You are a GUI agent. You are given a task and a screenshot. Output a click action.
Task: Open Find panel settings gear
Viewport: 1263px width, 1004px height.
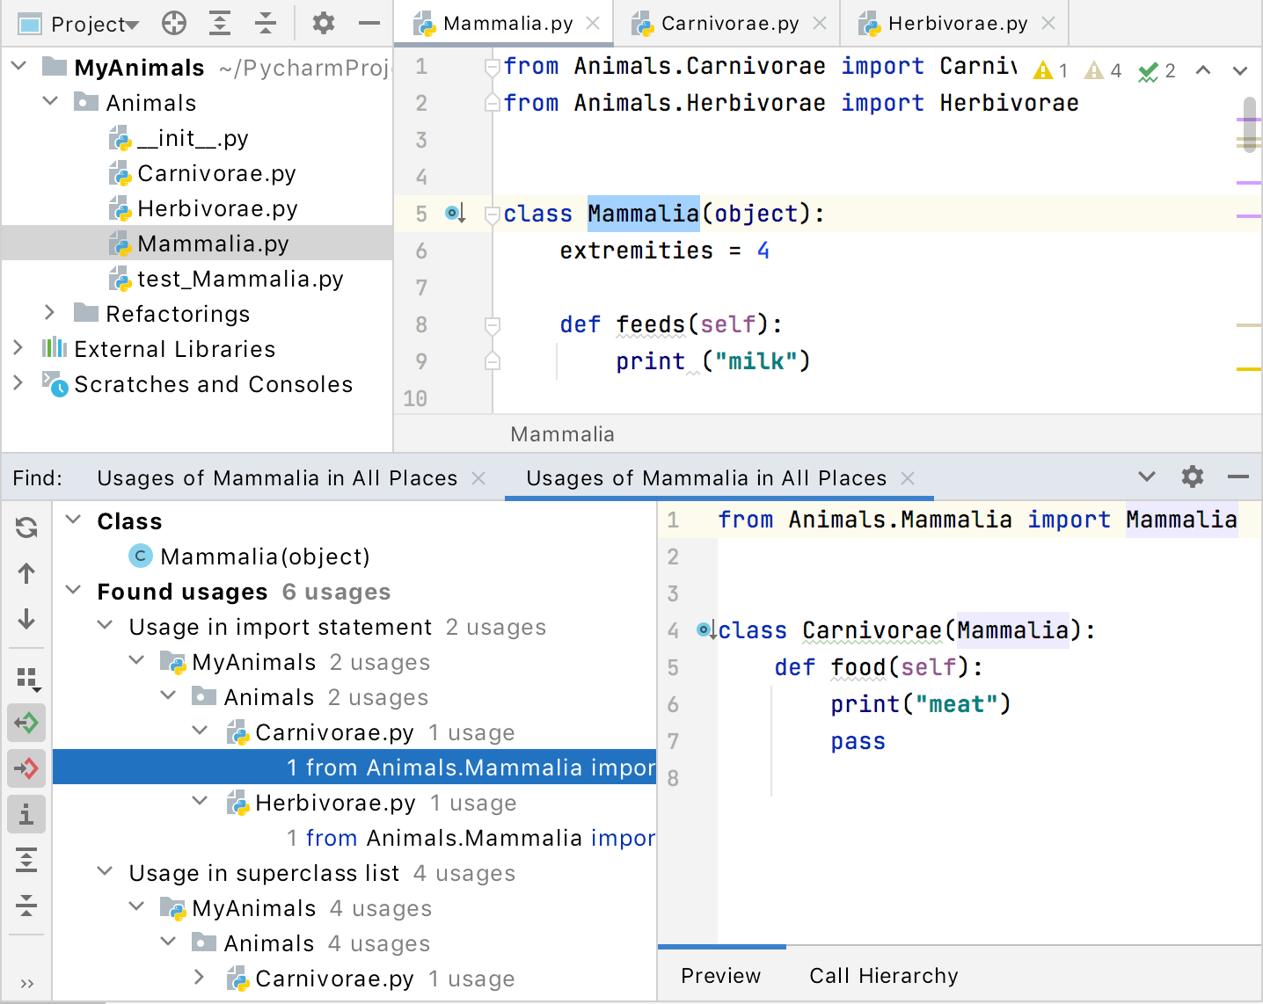point(1192,477)
